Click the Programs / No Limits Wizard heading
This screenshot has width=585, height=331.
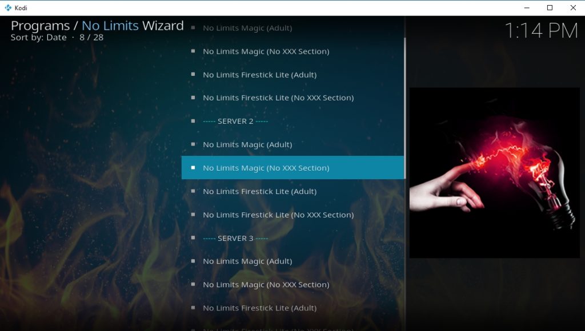(97, 25)
